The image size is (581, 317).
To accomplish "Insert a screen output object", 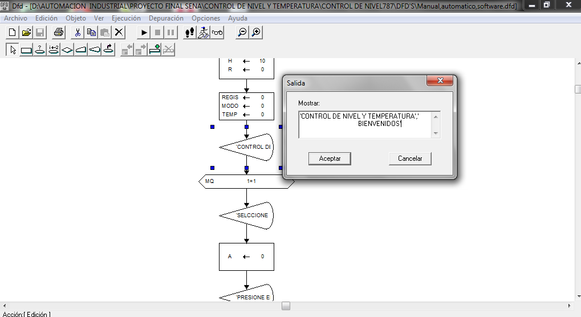I will click(95, 50).
